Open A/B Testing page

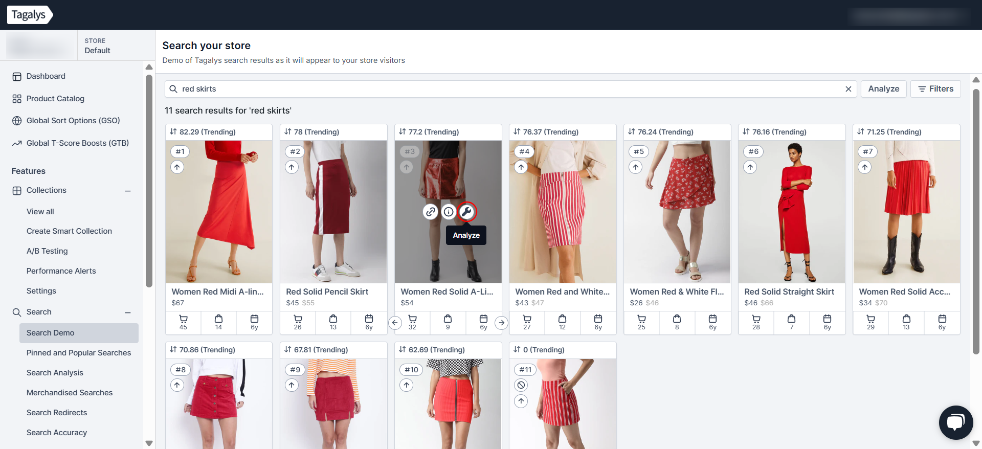[47, 251]
